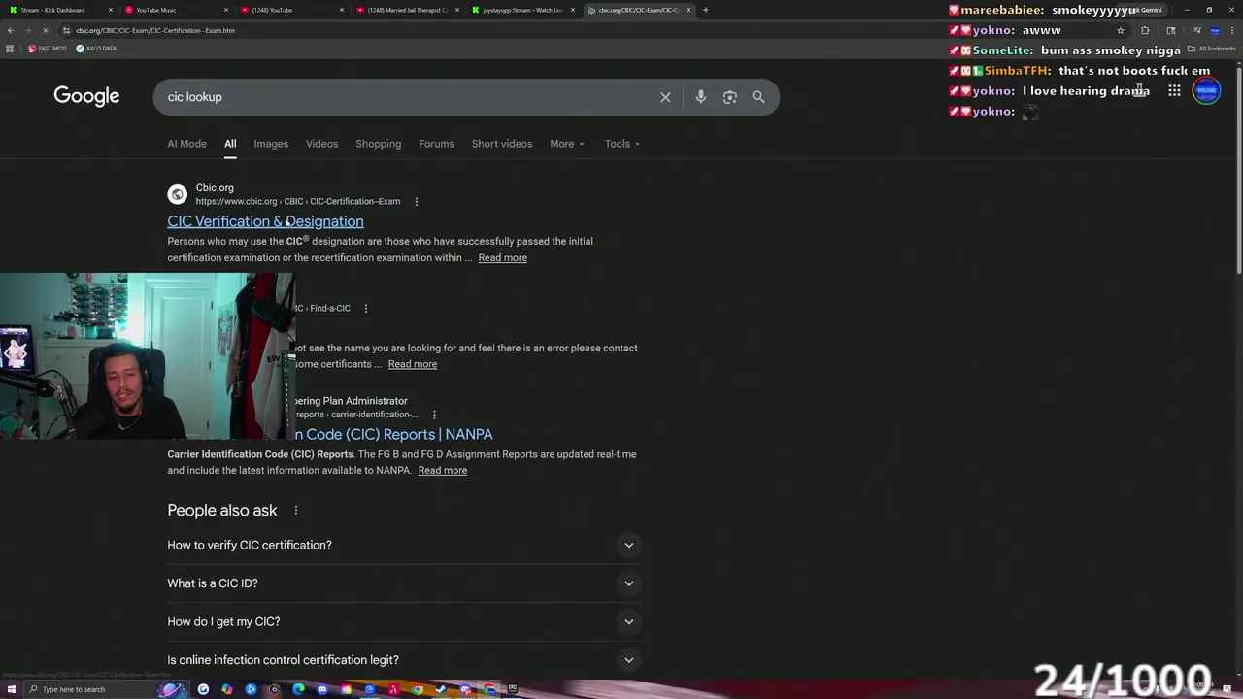The image size is (1243, 699).
Task: Read more on the Cbic.org snippet
Action: point(502,258)
